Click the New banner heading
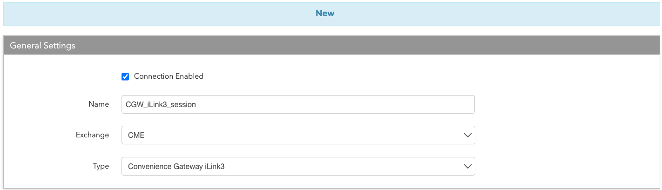The image size is (662, 190). click(325, 13)
